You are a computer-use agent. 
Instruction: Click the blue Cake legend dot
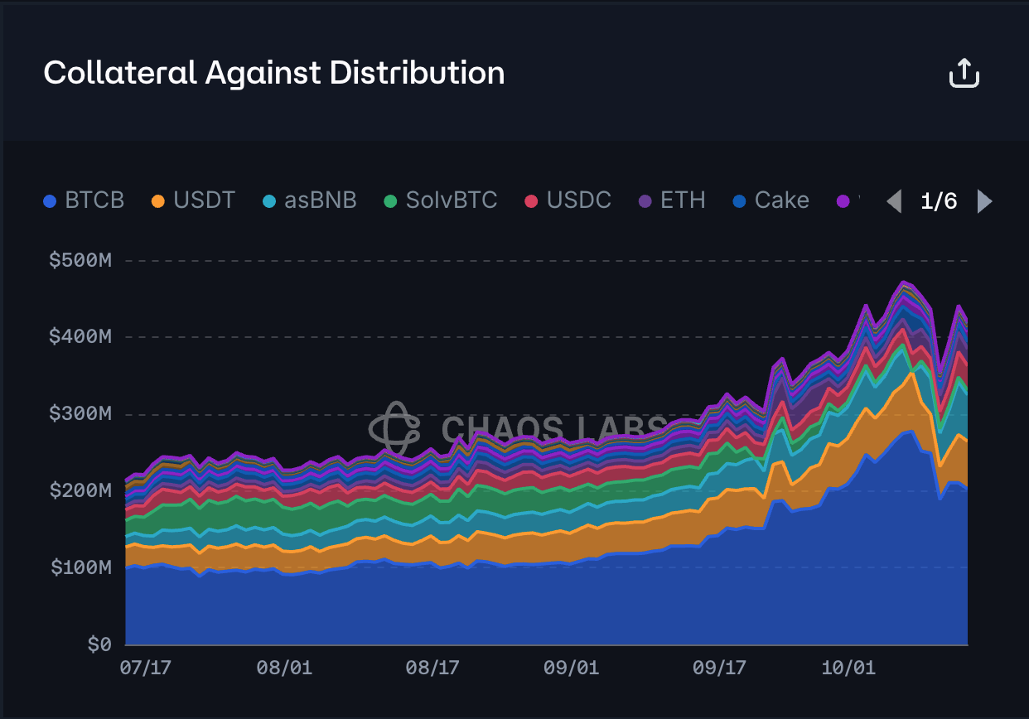pyautogui.click(x=739, y=201)
